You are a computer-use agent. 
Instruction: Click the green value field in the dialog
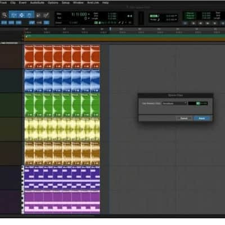[198, 103]
